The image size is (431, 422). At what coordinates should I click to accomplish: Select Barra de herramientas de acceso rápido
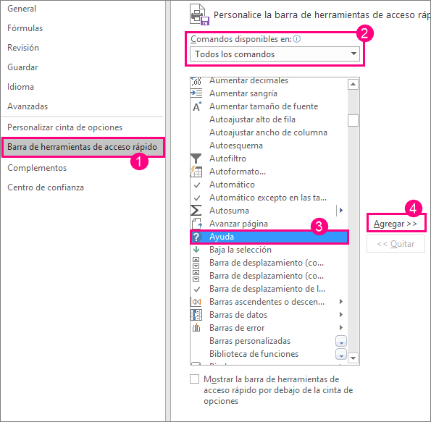pos(83,147)
